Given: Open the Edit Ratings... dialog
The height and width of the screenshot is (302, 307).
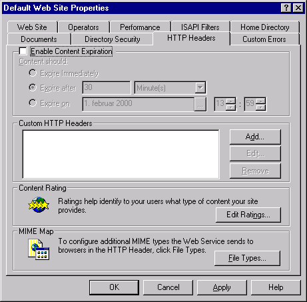Looking at the screenshot, I should 248,215.
